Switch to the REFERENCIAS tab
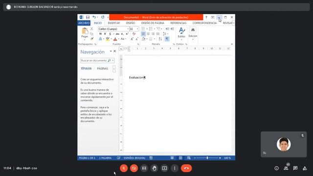 (178, 23)
